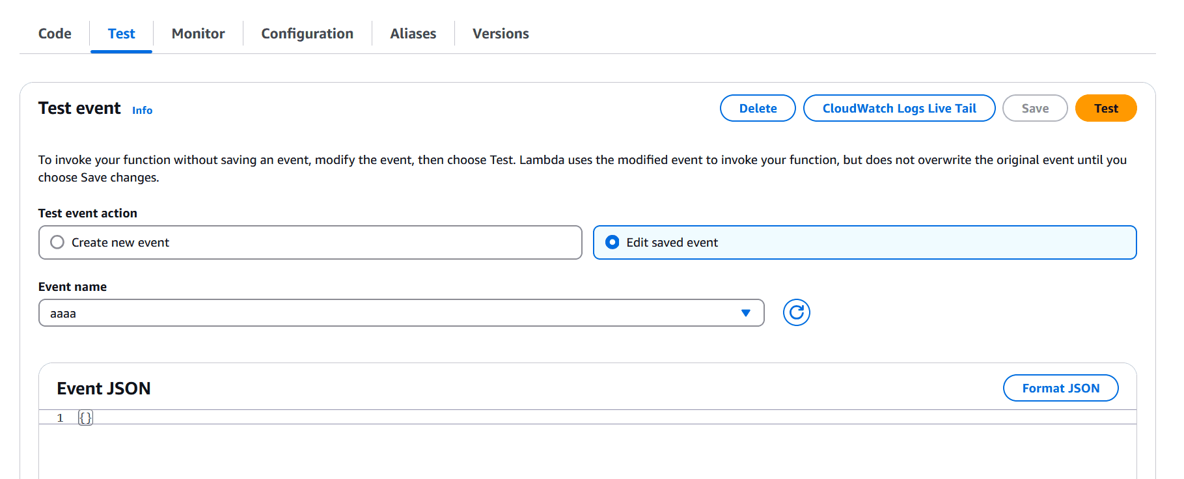Refresh the saved event list
Viewport: 1184px width, 479px height.
pos(796,312)
